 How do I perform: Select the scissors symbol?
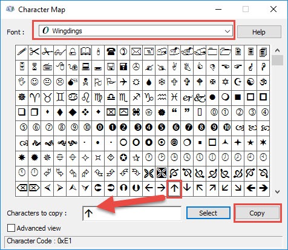point(34,52)
